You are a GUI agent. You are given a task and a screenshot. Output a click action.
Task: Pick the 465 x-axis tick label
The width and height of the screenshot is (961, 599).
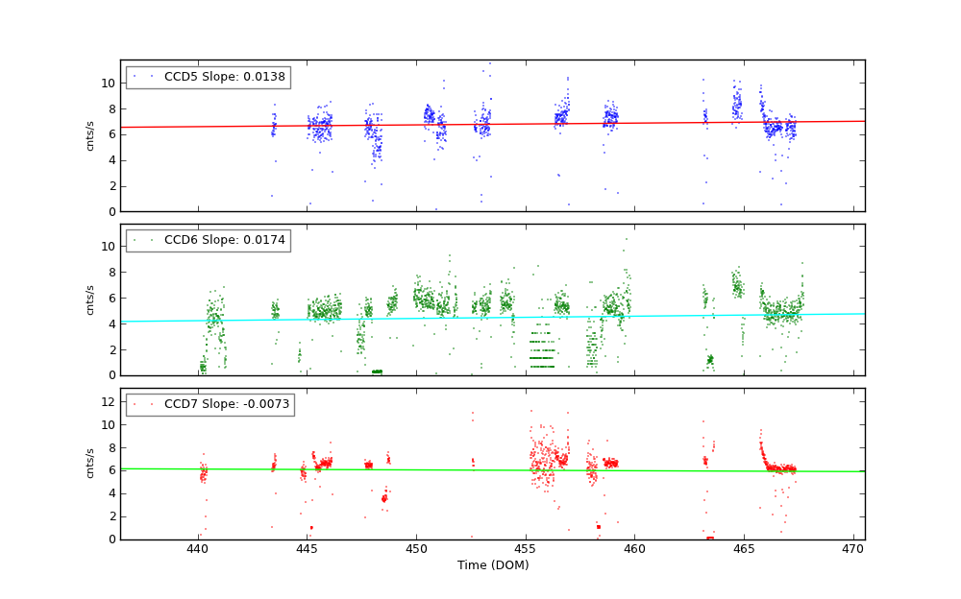click(x=744, y=549)
